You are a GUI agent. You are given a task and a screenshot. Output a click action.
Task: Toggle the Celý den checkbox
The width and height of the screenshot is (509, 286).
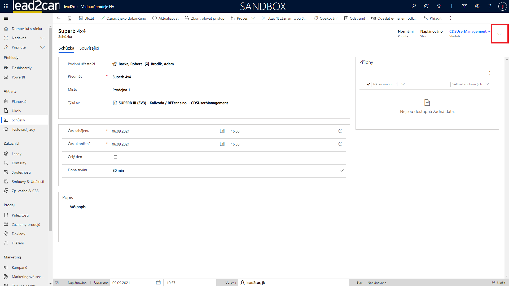click(115, 157)
